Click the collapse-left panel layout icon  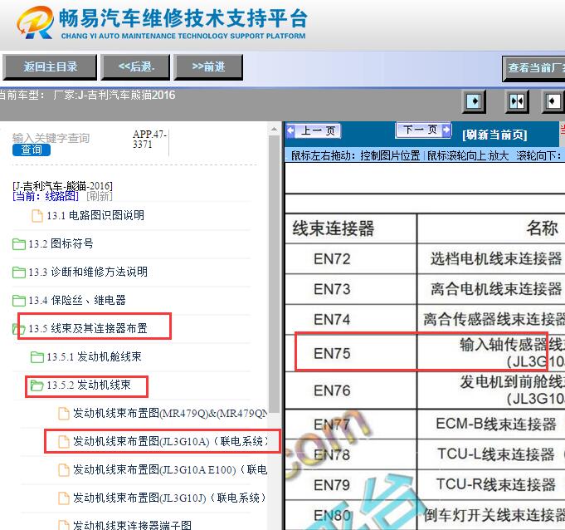[554, 101]
